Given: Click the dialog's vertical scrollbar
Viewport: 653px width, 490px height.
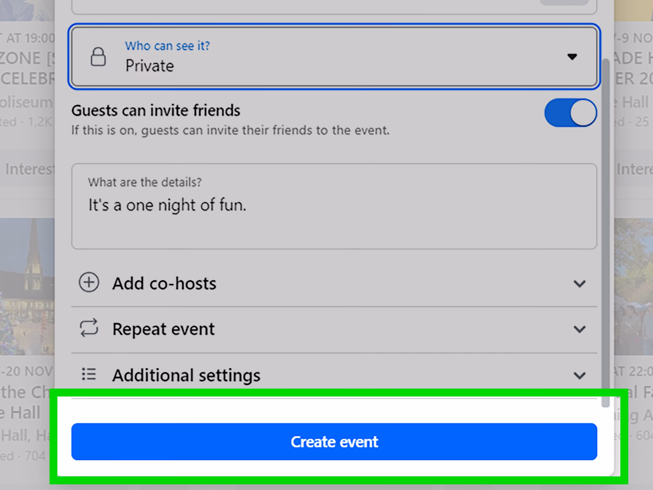Looking at the screenshot, I should click(x=605, y=233).
